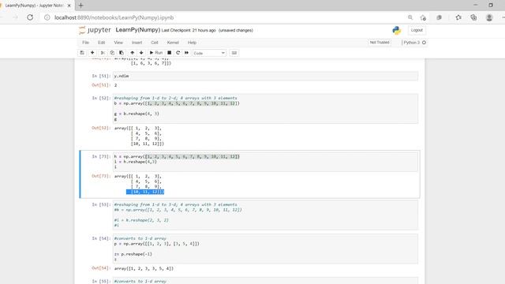Run the selected cell

(x=156, y=53)
